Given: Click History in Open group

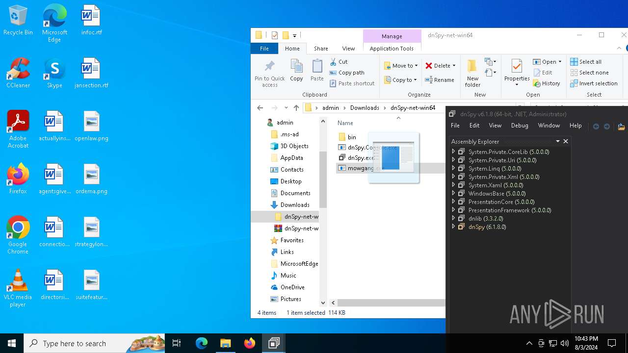Looking at the screenshot, I should [547, 83].
